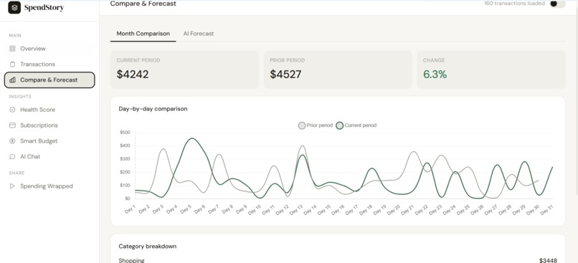Click the Health Score check icon

pos(12,110)
